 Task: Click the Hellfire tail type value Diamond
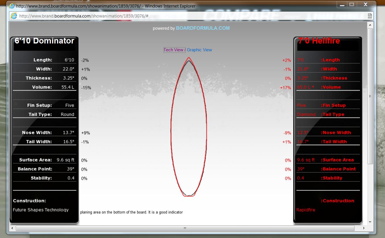[306, 114]
